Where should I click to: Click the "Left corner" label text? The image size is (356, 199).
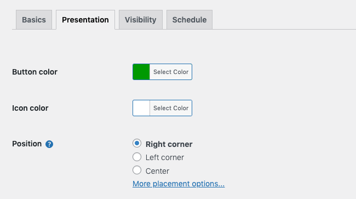(x=165, y=157)
